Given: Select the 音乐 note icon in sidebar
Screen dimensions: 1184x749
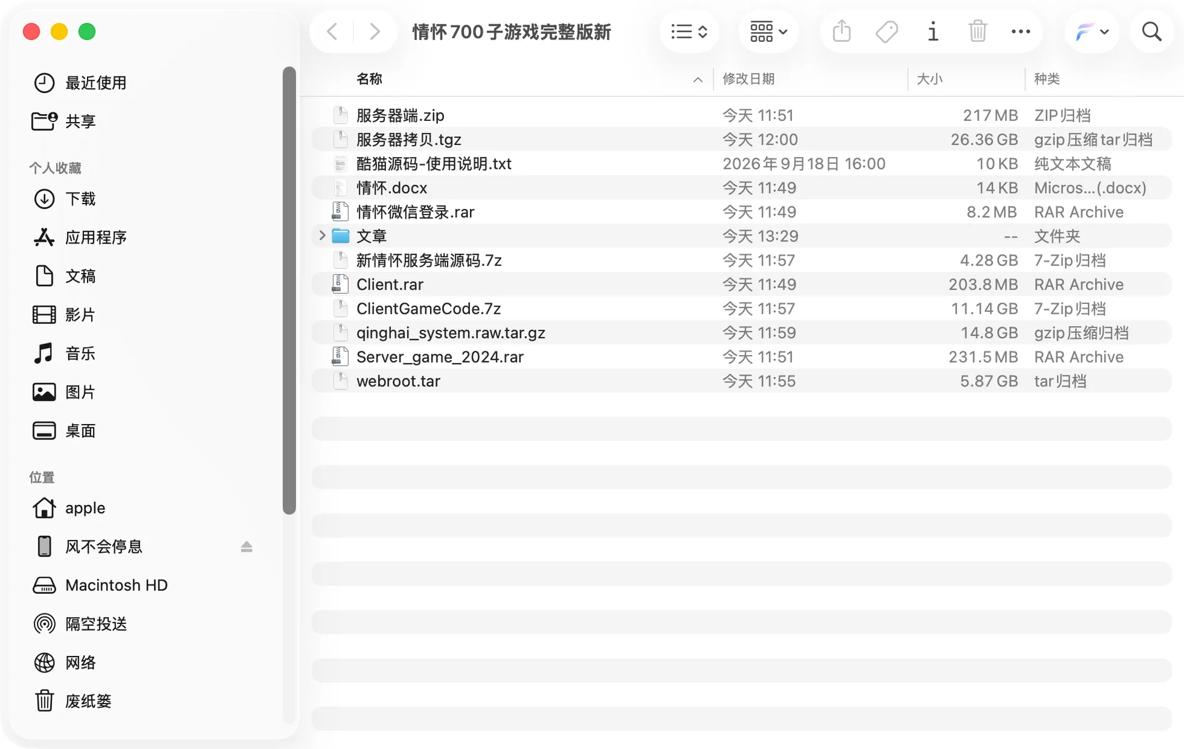Looking at the screenshot, I should click(x=44, y=353).
